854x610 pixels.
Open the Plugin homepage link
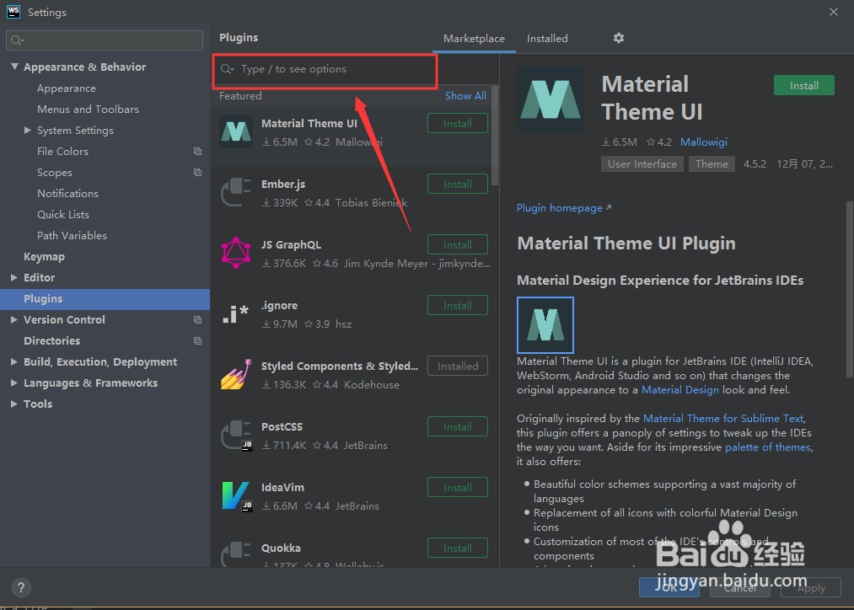click(564, 208)
